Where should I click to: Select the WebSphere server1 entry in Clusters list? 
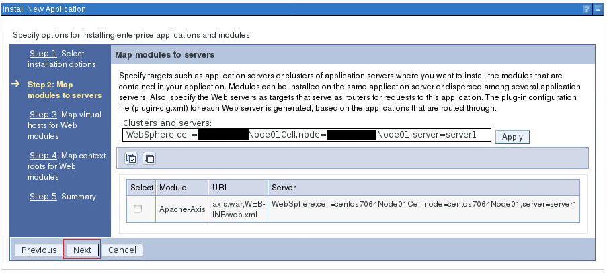tap(307, 135)
